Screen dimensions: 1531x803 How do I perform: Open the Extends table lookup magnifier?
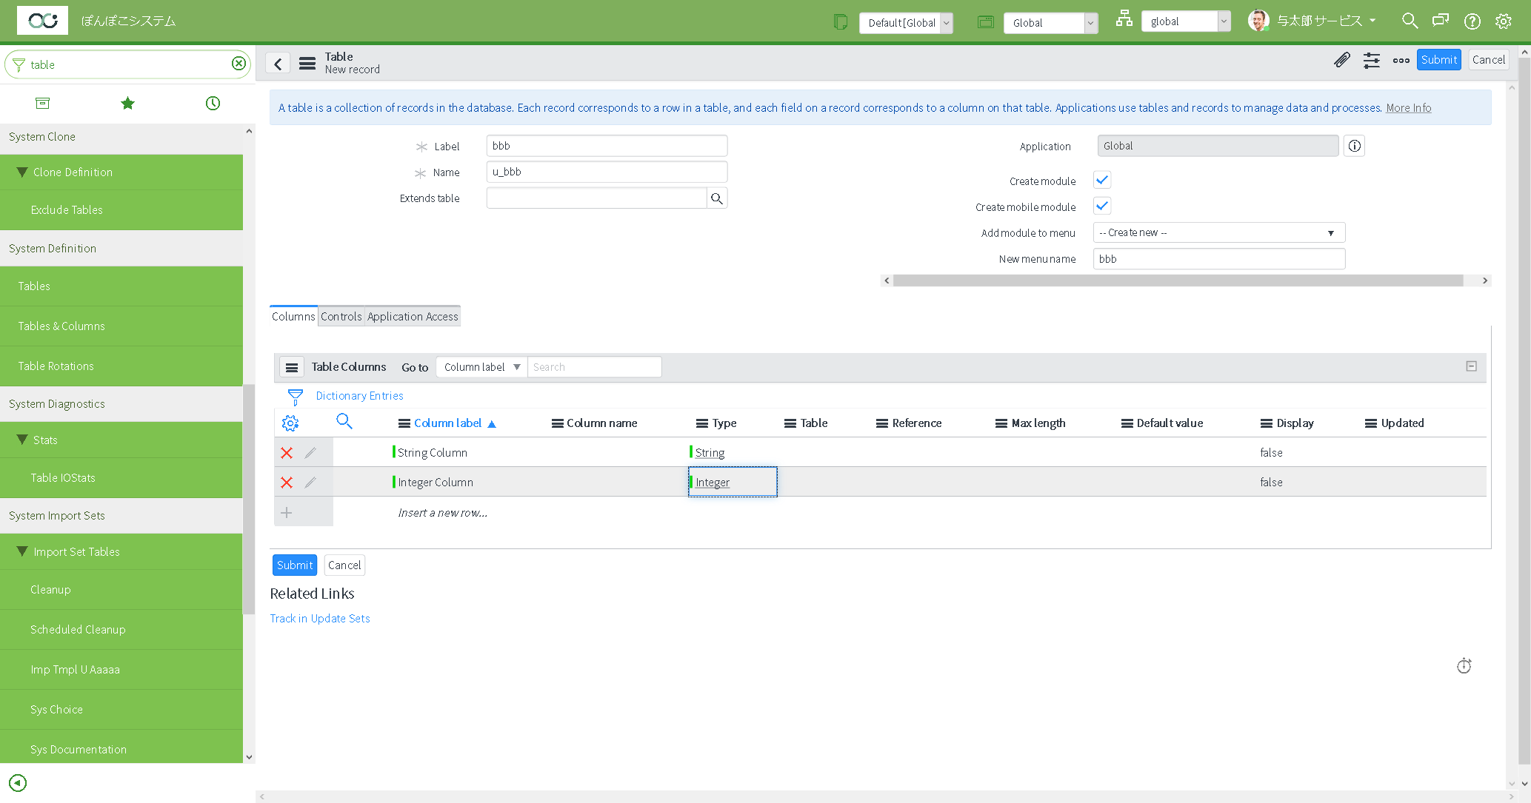click(x=716, y=198)
